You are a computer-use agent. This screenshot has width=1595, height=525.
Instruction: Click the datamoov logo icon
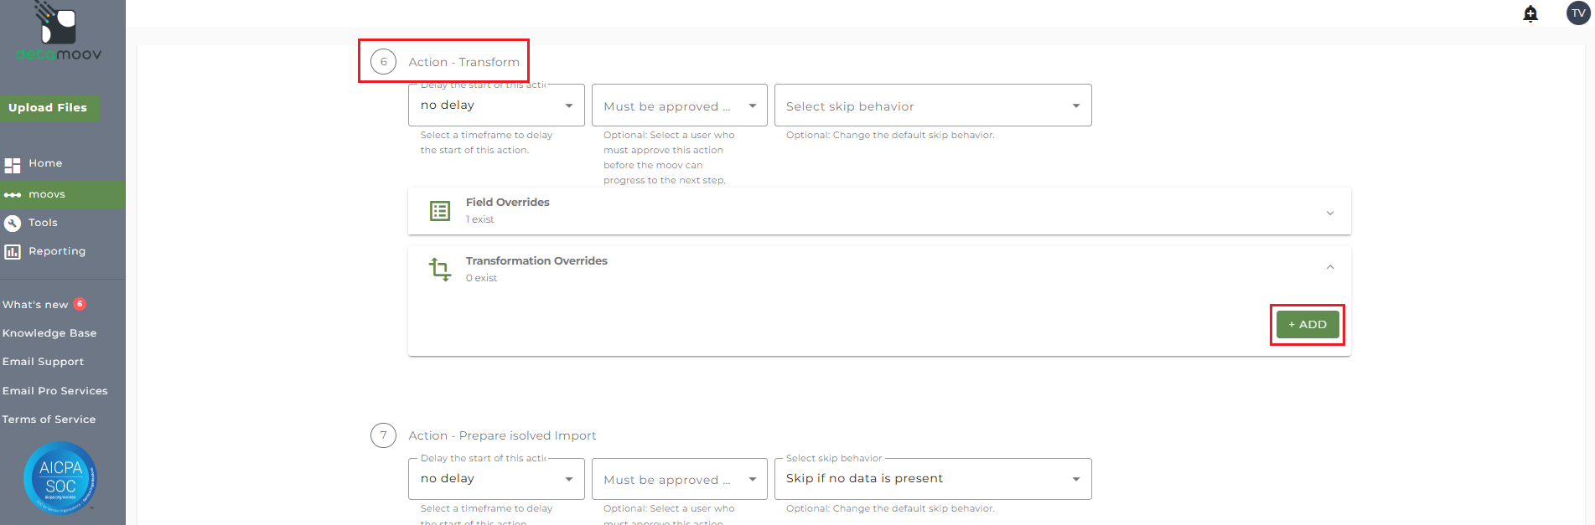click(58, 24)
